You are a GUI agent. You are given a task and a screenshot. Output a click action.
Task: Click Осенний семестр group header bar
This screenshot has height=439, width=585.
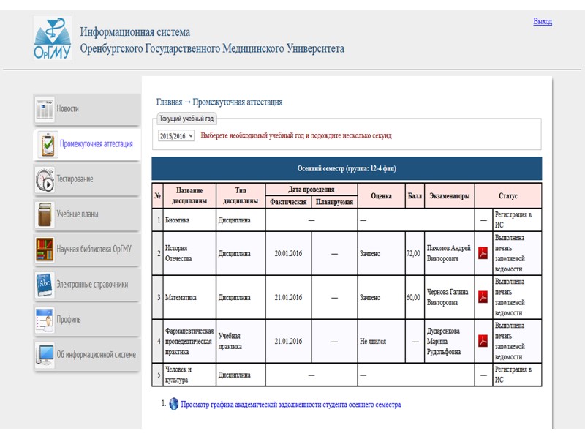347,168
